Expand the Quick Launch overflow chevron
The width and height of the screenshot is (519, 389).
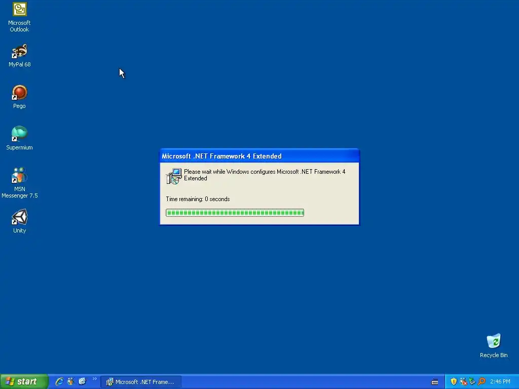click(x=95, y=379)
